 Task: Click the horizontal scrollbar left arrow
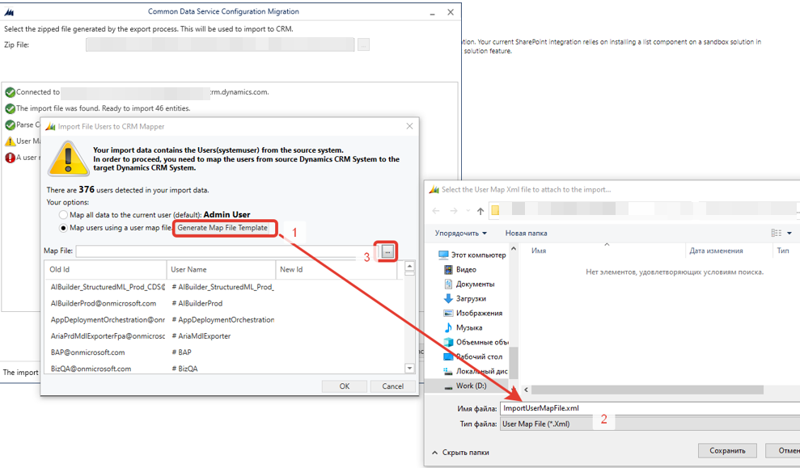click(x=526, y=390)
